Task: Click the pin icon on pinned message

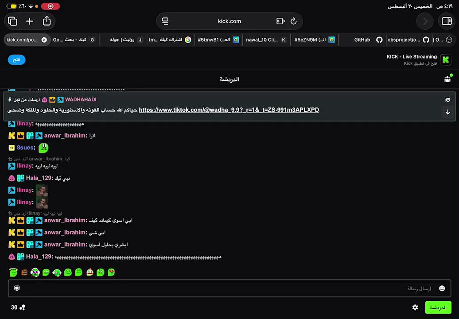Action: click(x=10, y=100)
